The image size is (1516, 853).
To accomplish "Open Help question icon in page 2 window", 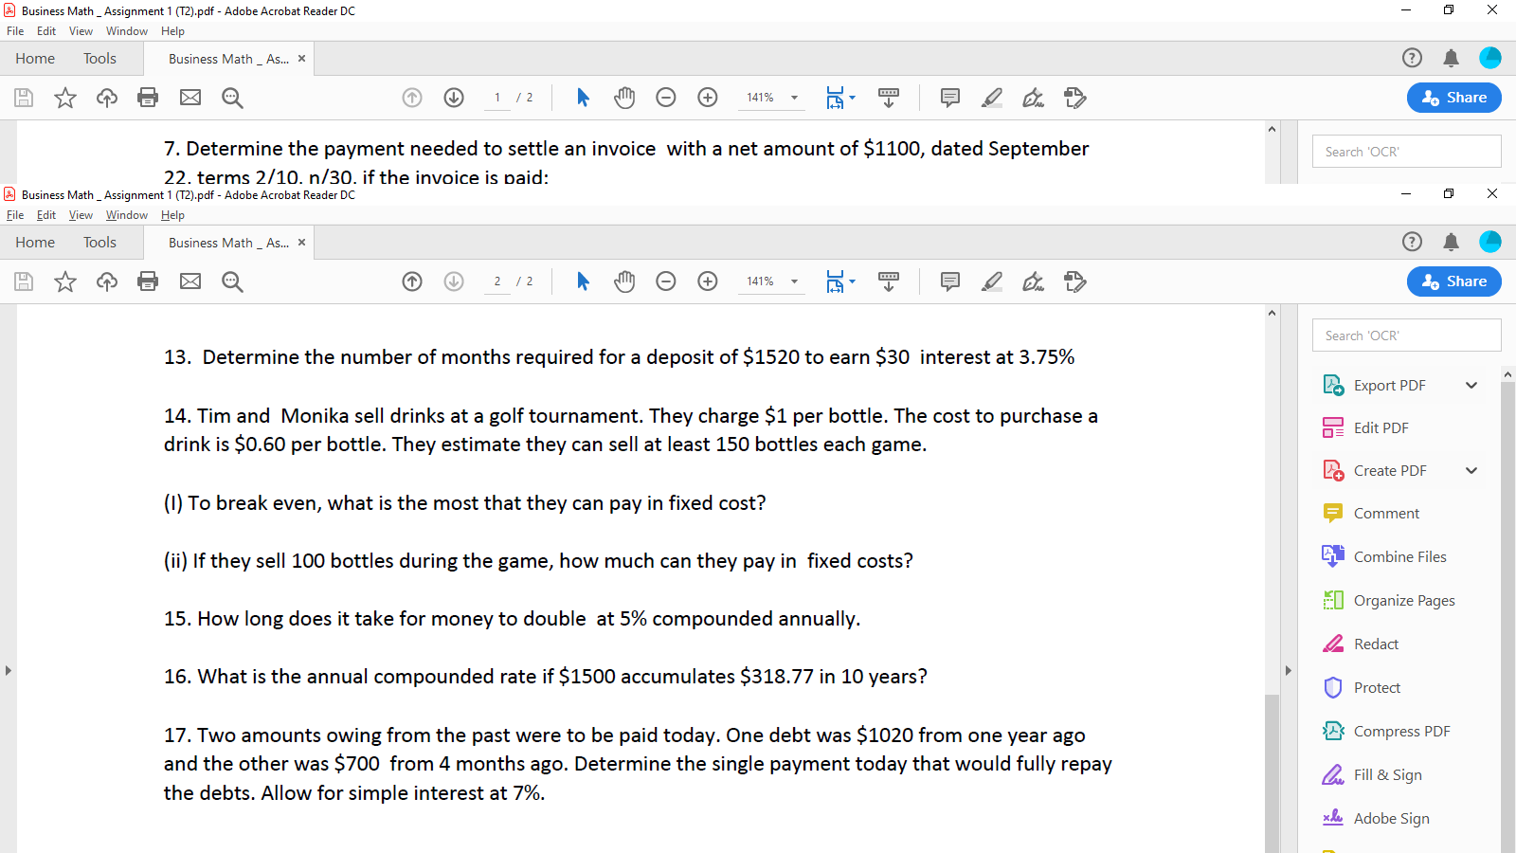I will [x=1412, y=242].
